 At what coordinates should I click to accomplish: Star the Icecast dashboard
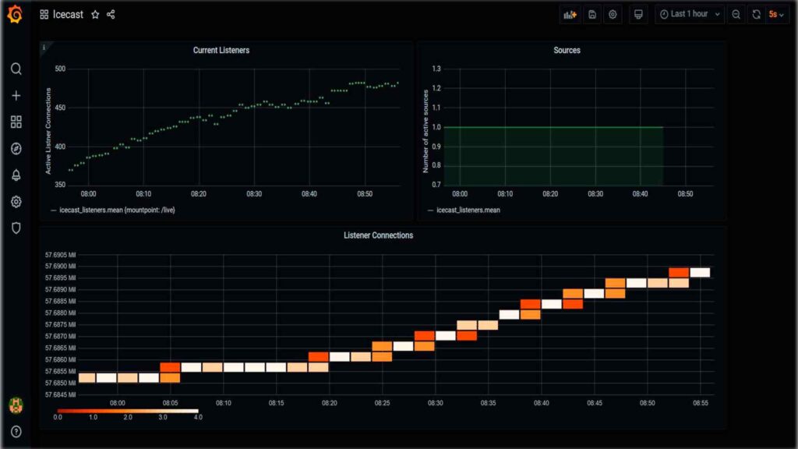coord(95,15)
